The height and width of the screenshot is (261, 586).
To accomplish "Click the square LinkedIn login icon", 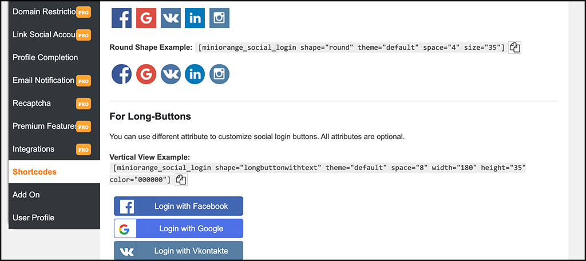I will point(195,18).
